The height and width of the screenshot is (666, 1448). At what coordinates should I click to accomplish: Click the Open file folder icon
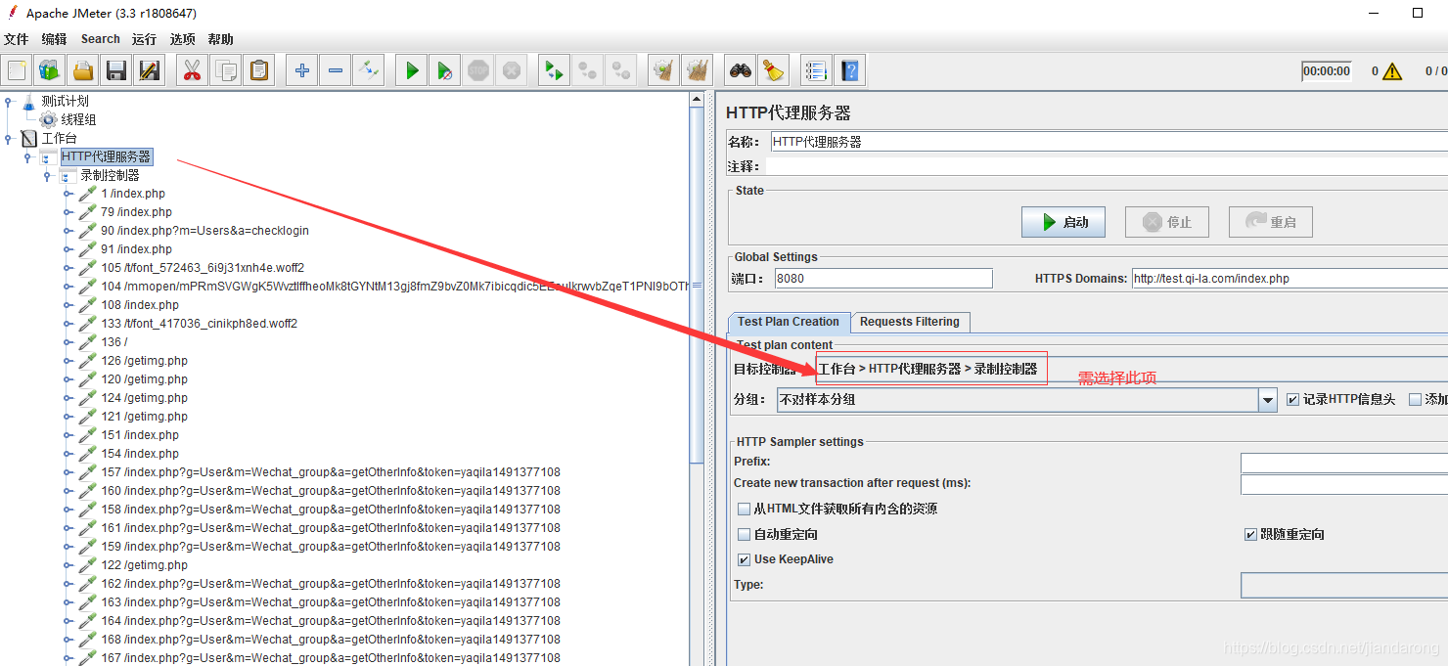click(83, 70)
